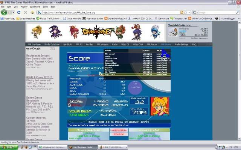Click the Windows Start button
The width and height of the screenshot is (241, 150).
pyautogui.click(x=8, y=147)
